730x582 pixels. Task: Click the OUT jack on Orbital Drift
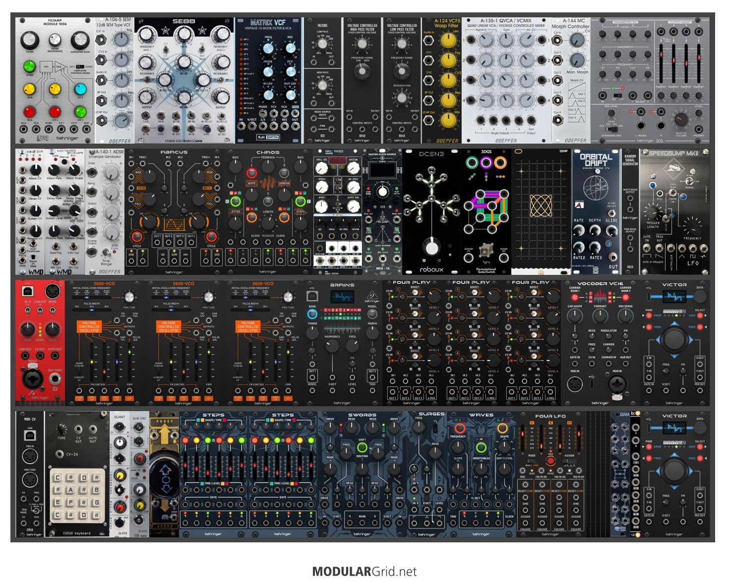click(x=613, y=257)
